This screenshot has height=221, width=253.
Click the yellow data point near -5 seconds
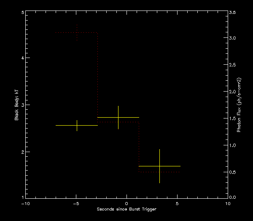point(77,125)
